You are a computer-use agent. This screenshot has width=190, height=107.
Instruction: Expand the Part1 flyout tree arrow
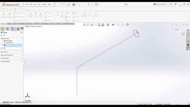click(24, 26)
